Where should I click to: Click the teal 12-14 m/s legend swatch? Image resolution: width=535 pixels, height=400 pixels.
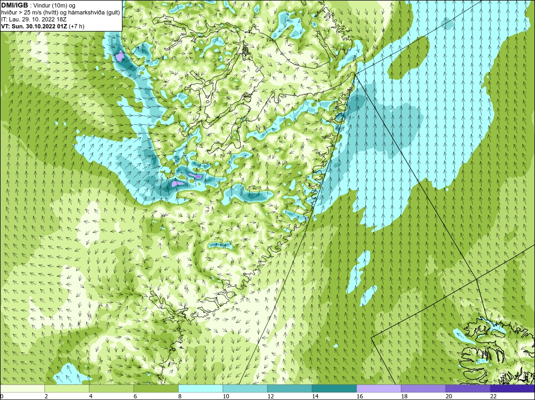(x=289, y=389)
